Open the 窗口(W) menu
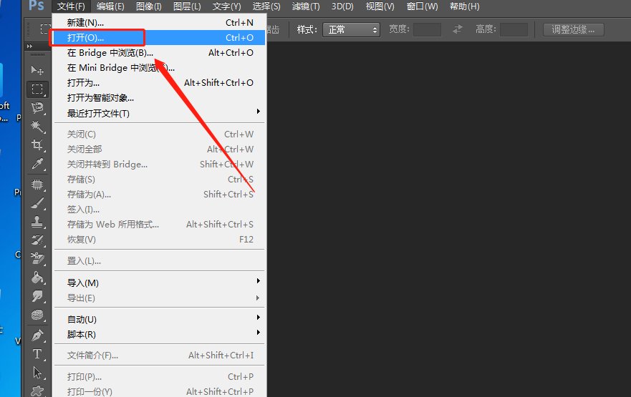This screenshot has width=631, height=397. pos(422,6)
